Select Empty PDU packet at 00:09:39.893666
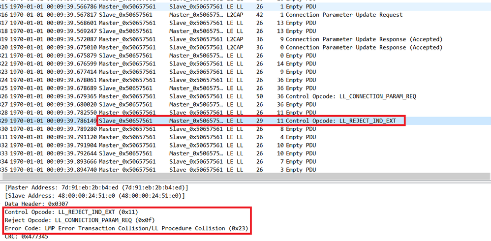This screenshot has width=491, height=241. (x=245, y=161)
